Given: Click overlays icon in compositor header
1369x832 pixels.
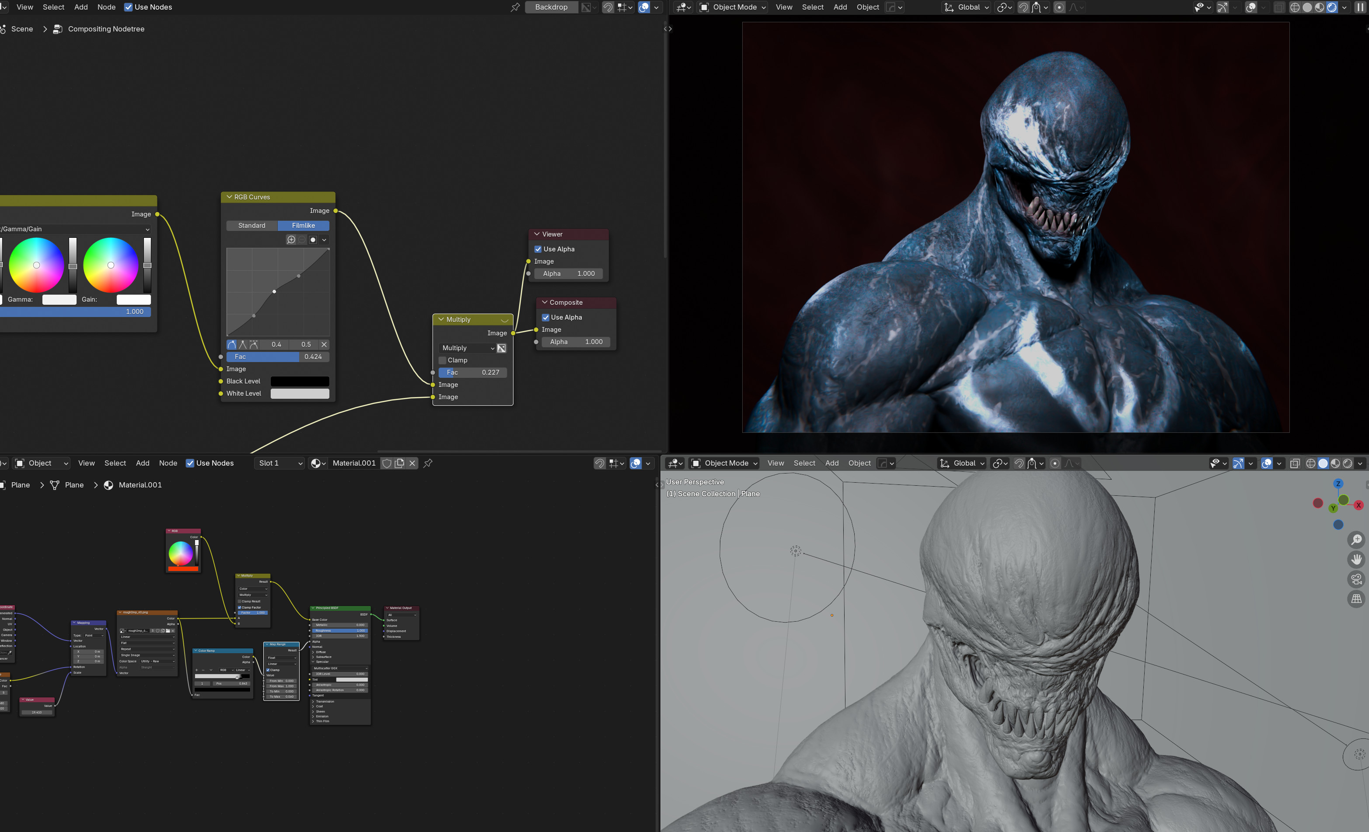Looking at the screenshot, I should [643, 7].
